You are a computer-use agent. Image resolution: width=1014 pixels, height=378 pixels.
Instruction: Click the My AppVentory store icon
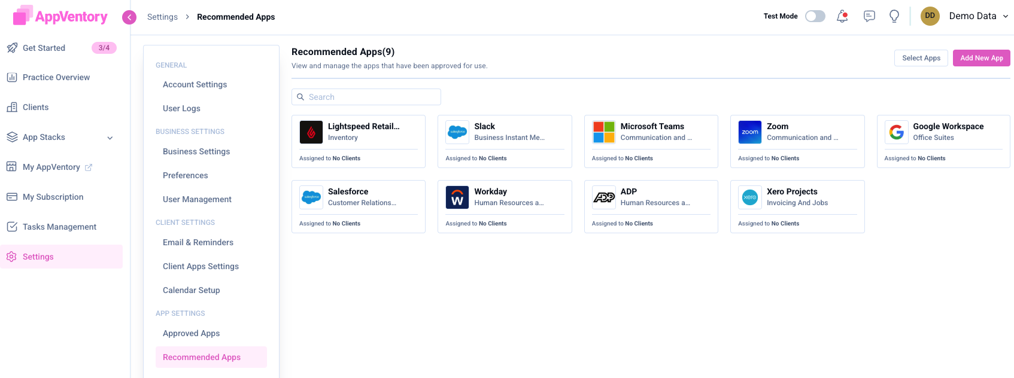coord(12,167)
